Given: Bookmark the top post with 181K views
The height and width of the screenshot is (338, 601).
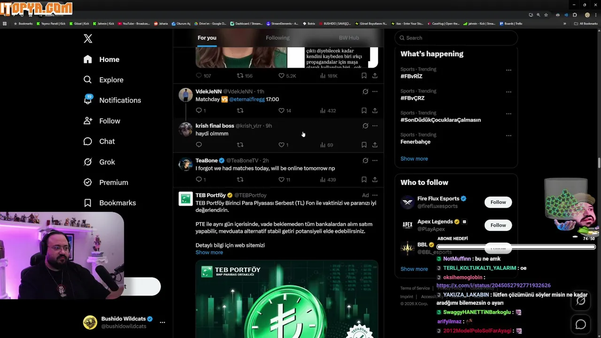Looking at the screenshot, I should 364,76.
